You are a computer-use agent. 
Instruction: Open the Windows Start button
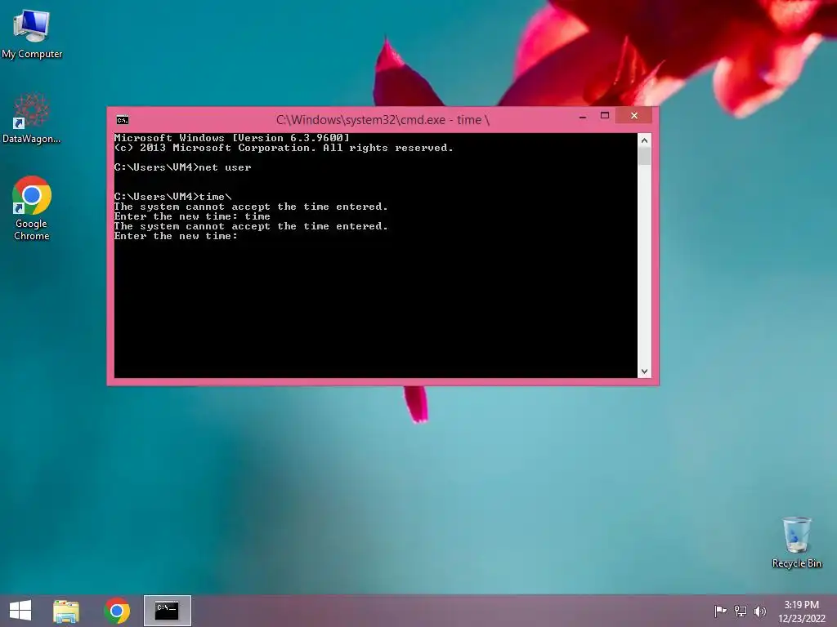[20, 611]
